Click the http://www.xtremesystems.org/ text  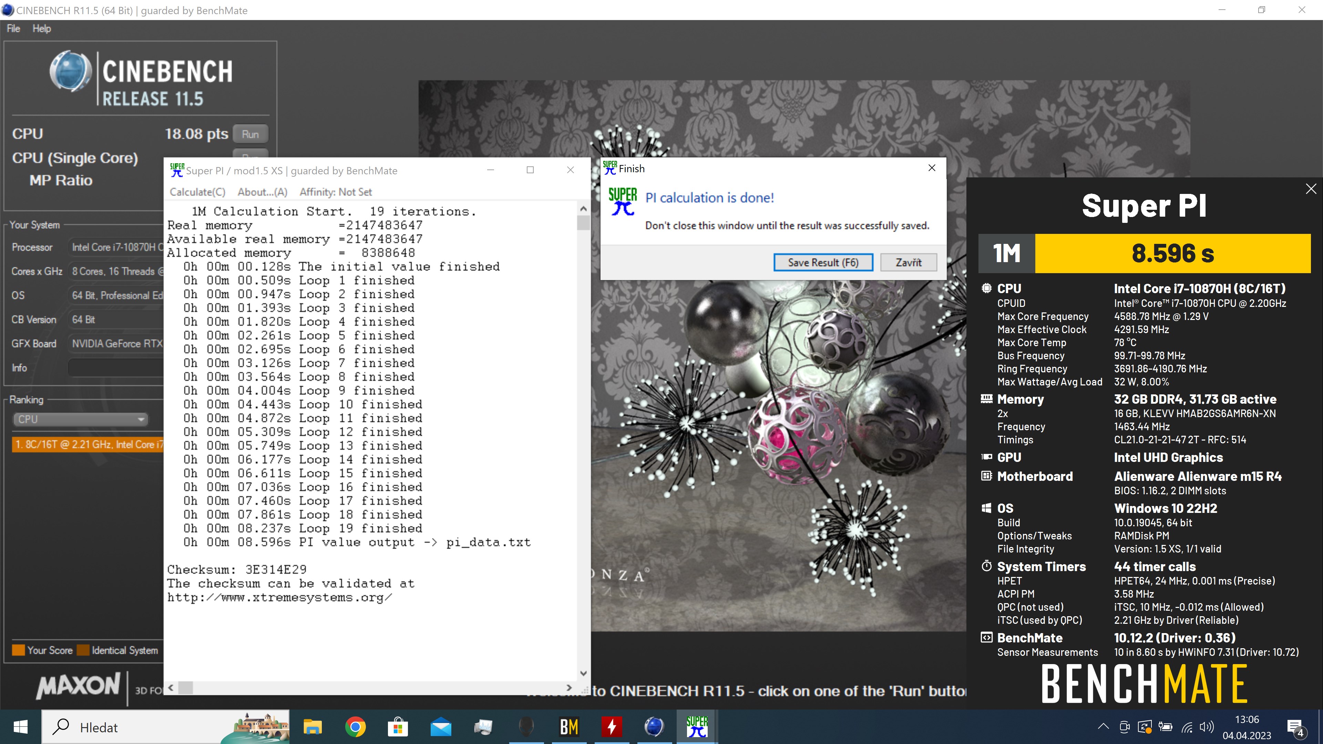[x=279, y=597]
